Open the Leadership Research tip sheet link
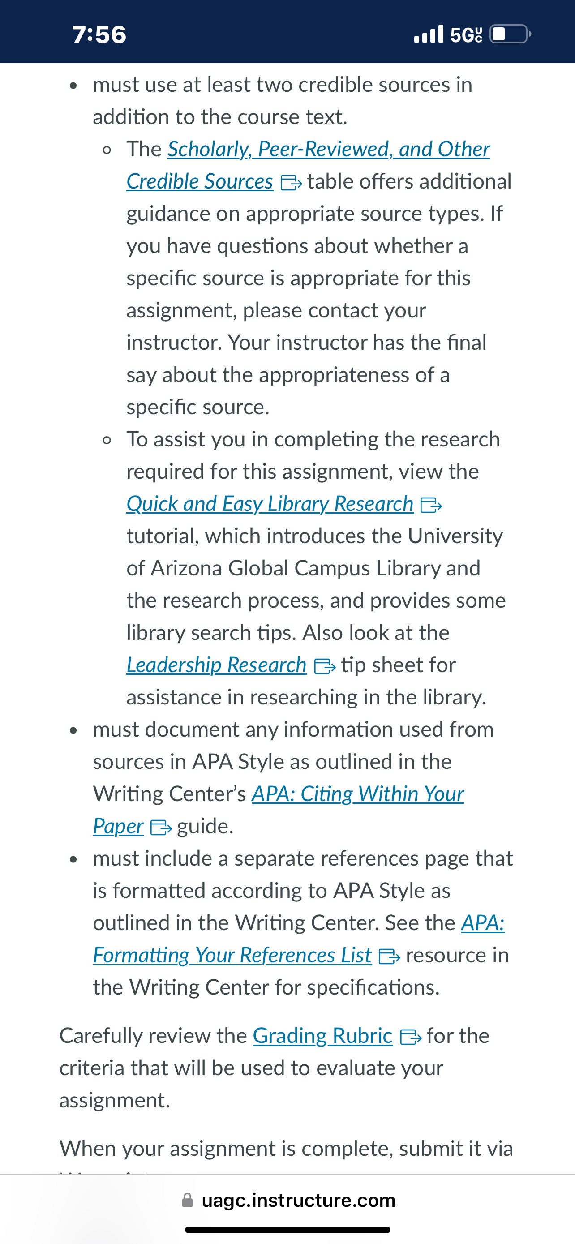Image resolution: width=575 pixels, height=1244 pixels. coord(216,665)
